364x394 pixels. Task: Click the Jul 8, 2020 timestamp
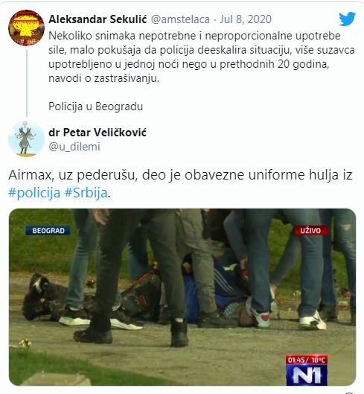[x=246, y=19]
